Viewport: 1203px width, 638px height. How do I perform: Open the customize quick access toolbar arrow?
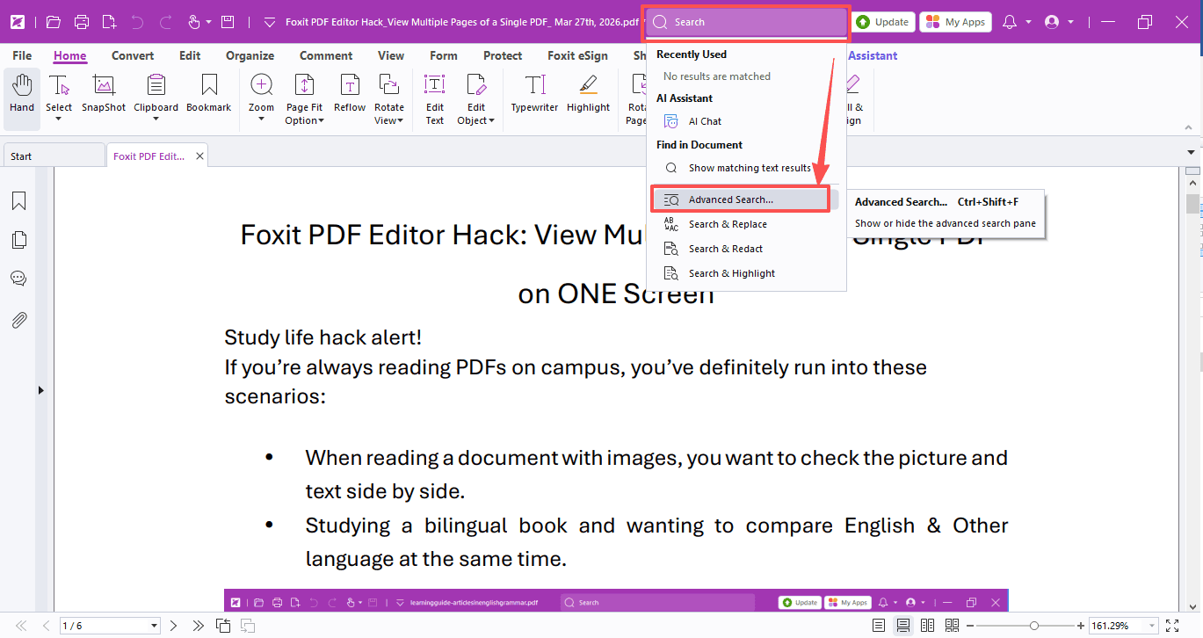point(270,22)
